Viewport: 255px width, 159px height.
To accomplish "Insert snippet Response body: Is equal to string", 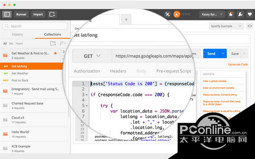I will click(221, 111).
